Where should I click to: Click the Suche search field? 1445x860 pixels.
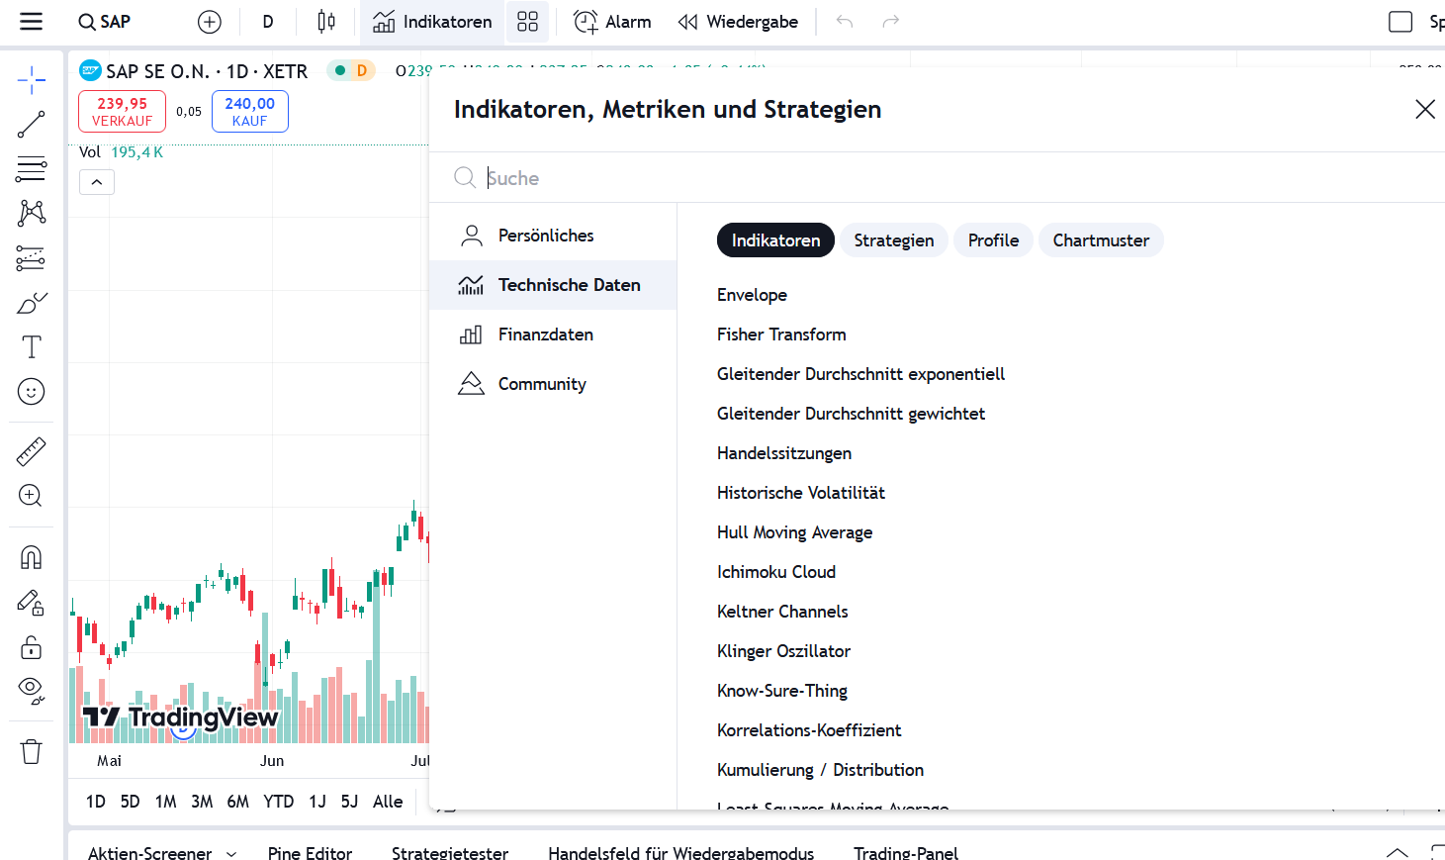point(692,177)
